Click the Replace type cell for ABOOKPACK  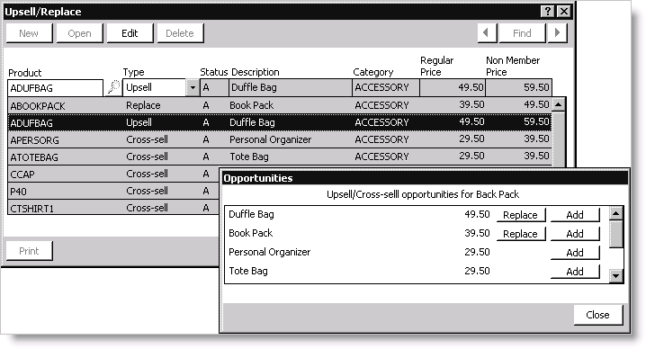[143, 105]
